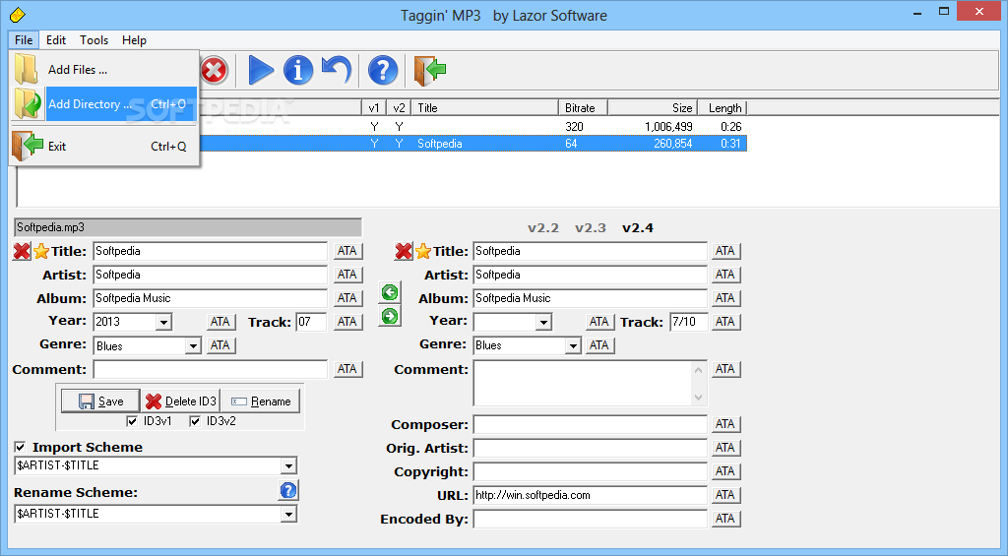Click the red X remove toolbar icon
Image resolution: width=1008 pixels, height=556 pixels.
[x=214, y=70]
